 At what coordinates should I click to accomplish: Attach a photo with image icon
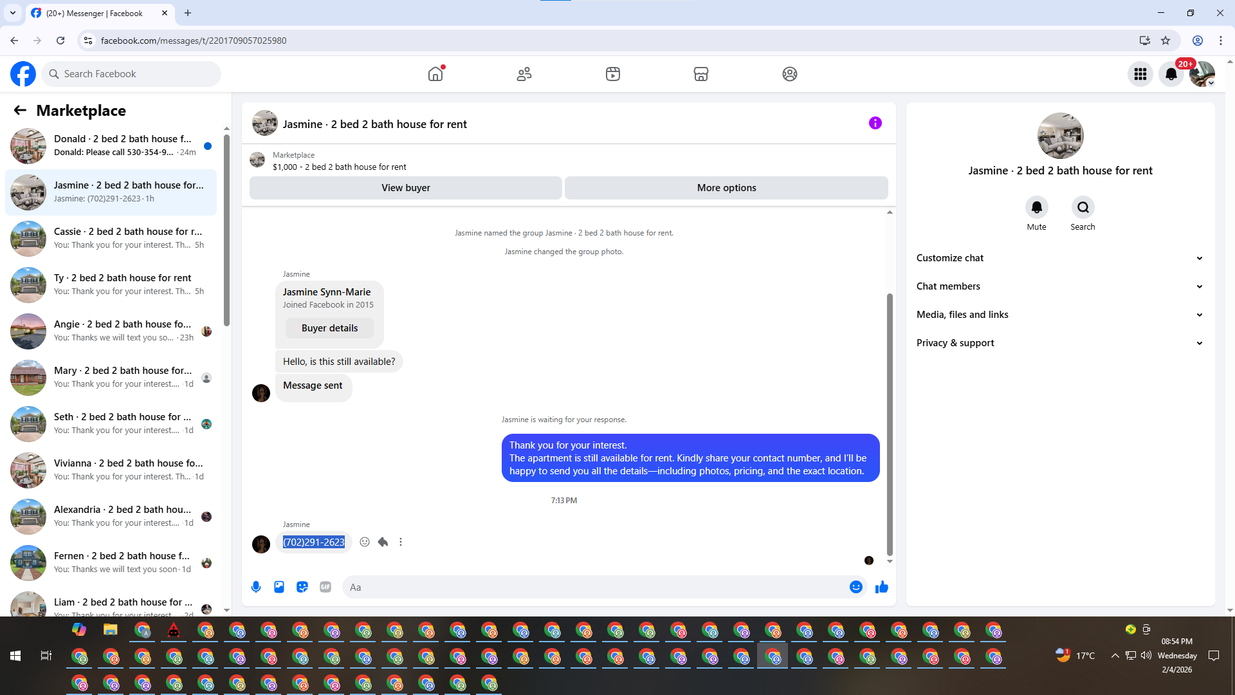coord(279,587)
